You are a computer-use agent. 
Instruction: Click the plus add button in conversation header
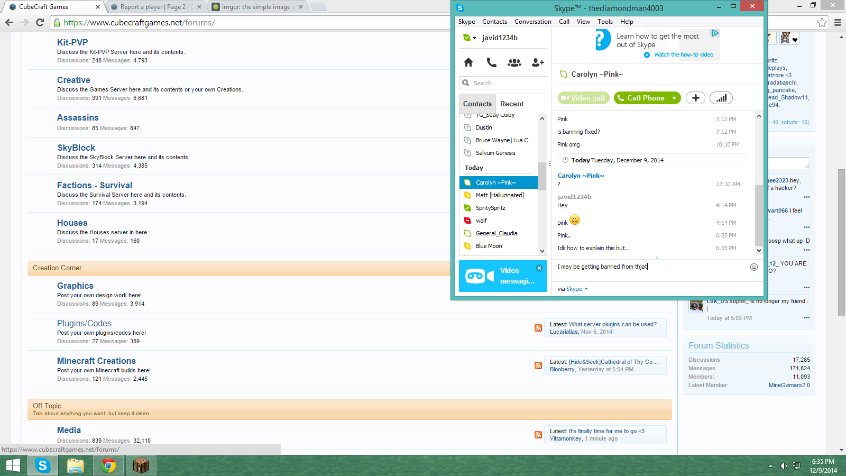(x=696, y=98)
